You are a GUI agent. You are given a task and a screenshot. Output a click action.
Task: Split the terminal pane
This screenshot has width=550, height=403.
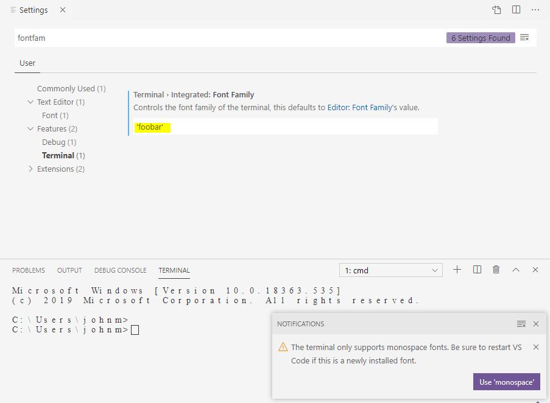tap(477, 269)
